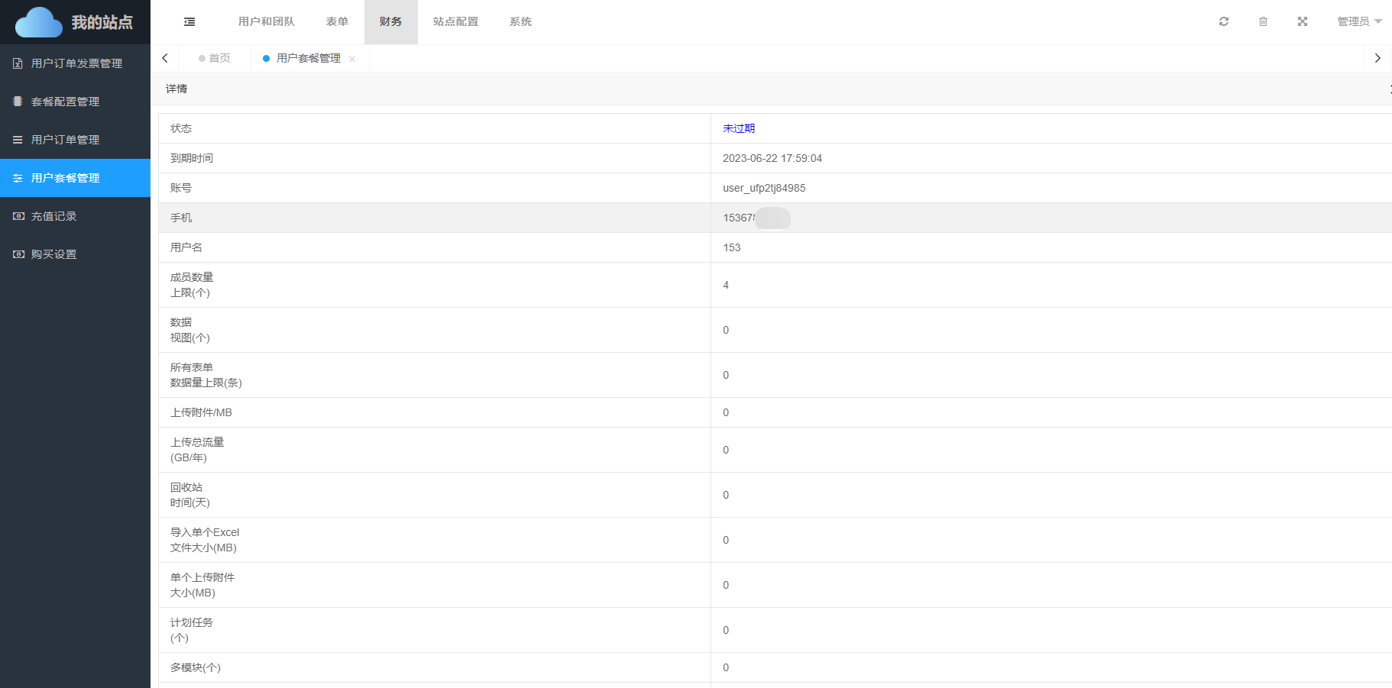The width and height of the screenshot is (1392, 688).
Task: Open the 用户和团队 top menu
Action: (x=266, y=22)
